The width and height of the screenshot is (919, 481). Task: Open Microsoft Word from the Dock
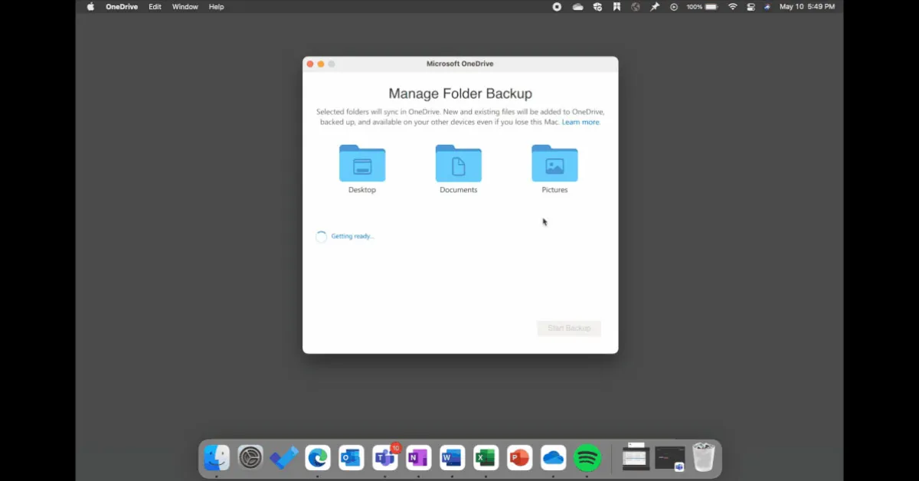452,458
